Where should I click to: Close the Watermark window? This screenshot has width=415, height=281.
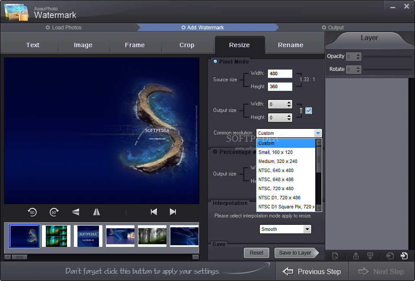(x=406, y=6)
